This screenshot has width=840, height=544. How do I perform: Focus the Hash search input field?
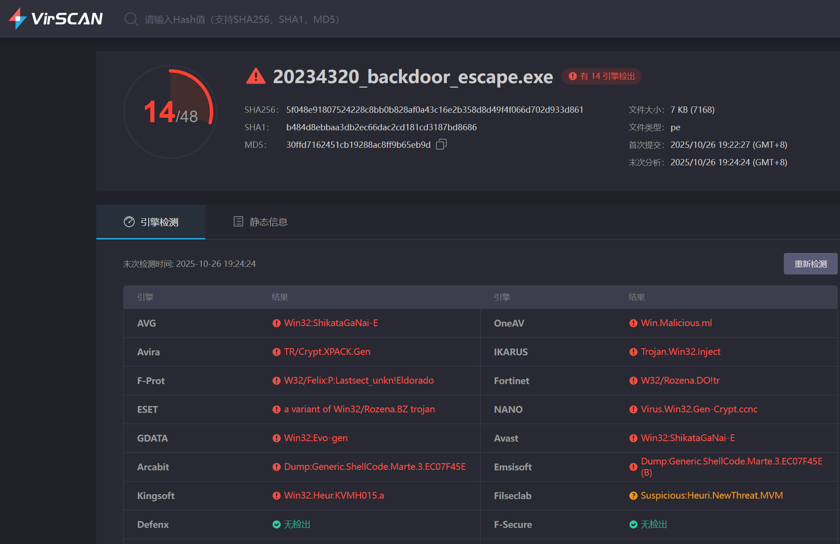[x=242, y=19]
